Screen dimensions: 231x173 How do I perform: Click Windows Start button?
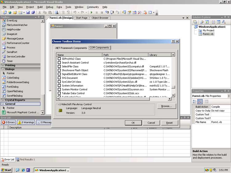pos(6,170)
